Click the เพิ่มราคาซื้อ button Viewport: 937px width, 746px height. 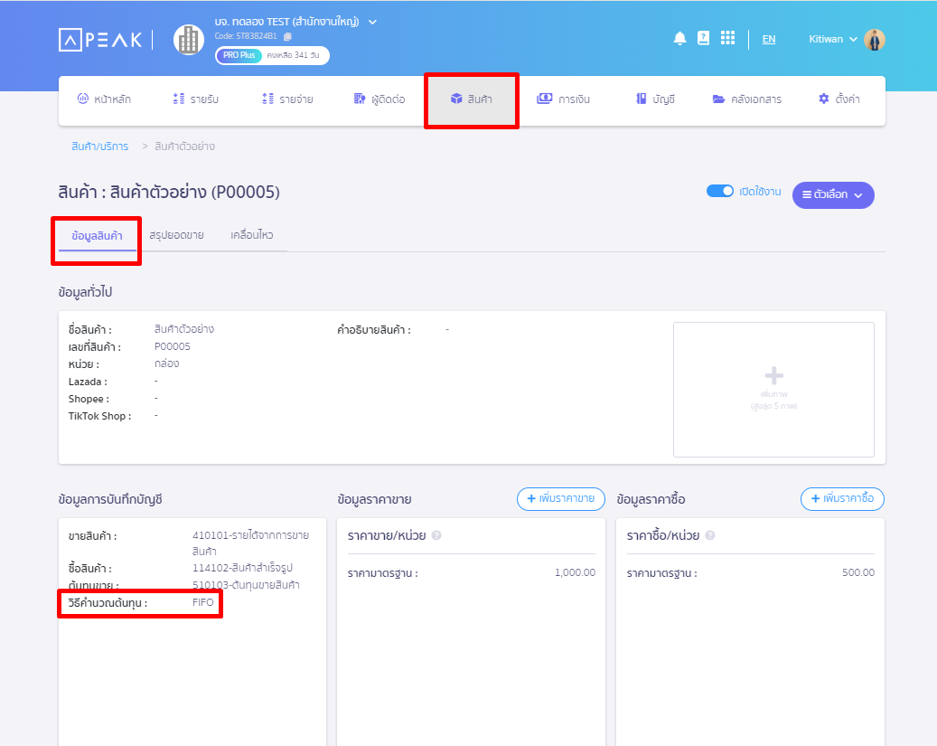click(841, 498)
